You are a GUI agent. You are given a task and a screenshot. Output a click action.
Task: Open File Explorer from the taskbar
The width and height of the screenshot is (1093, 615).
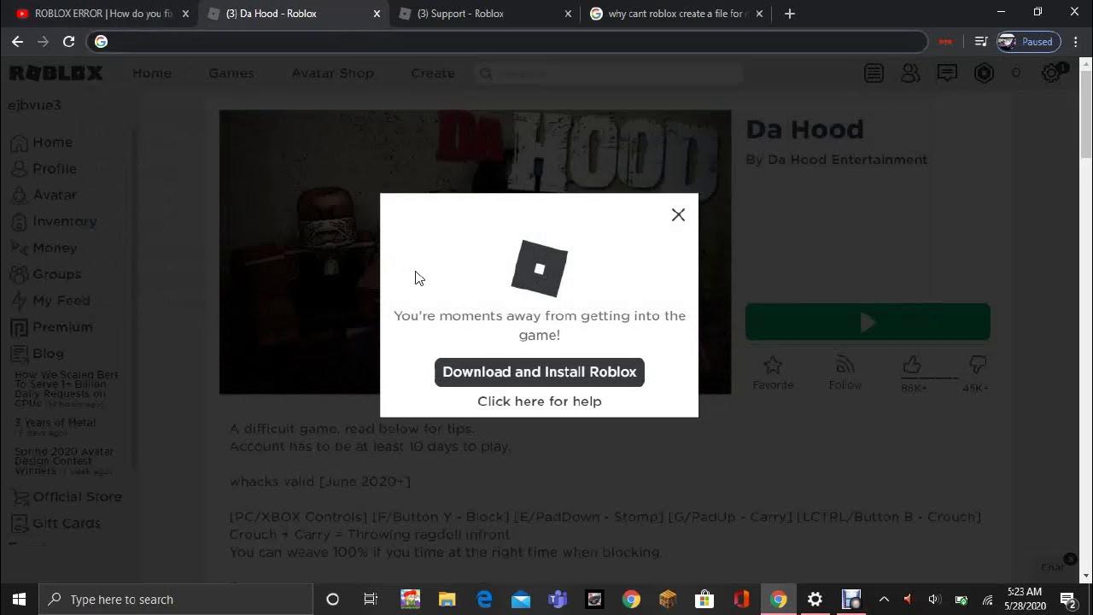pos(447,600)
